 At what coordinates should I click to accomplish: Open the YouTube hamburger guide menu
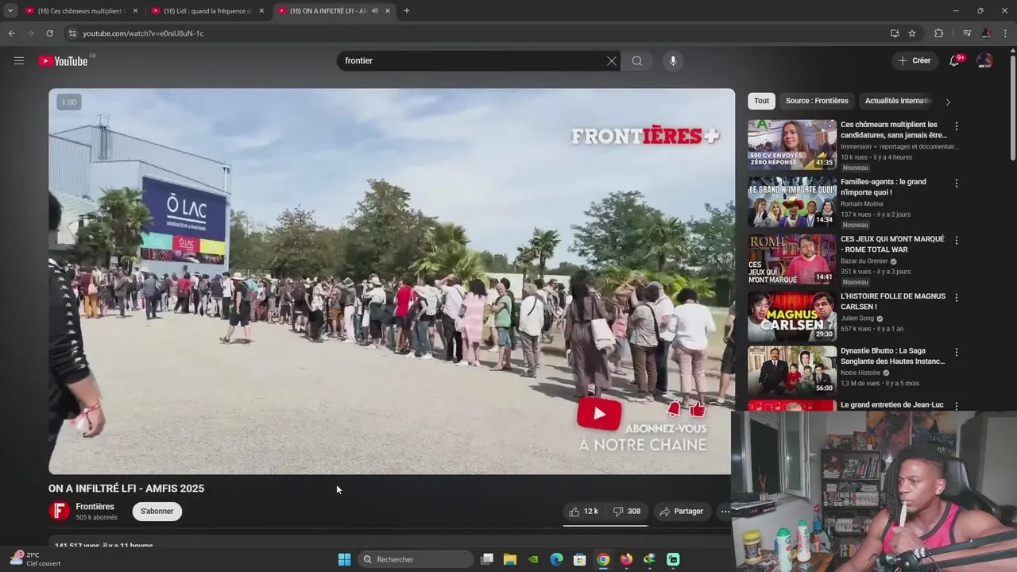pyautogui.click(x=19, y=60)
